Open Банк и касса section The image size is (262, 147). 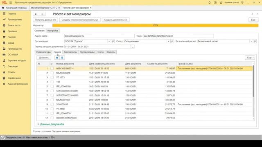pyautogui.click(x=14, y=25)
